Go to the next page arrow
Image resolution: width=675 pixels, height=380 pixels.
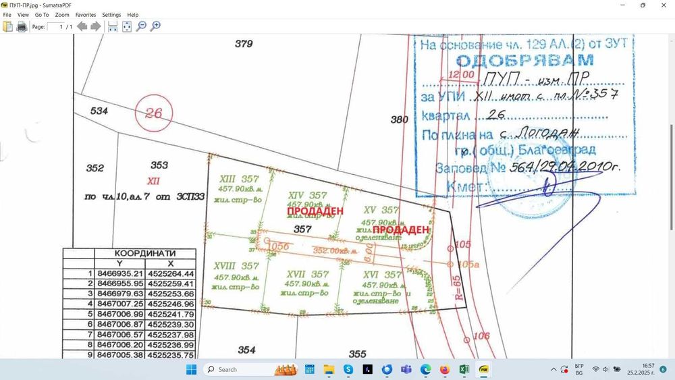pyautogui.click(x=96, y=27)
